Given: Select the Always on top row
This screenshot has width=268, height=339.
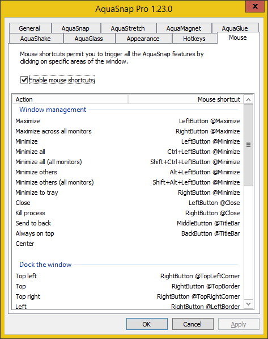Looking at the screenshot, I should [x=127, y=233].
